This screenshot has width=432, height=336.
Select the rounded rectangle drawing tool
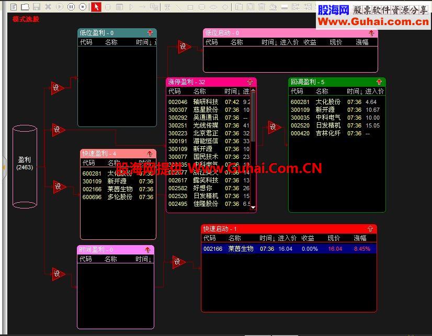202,7
